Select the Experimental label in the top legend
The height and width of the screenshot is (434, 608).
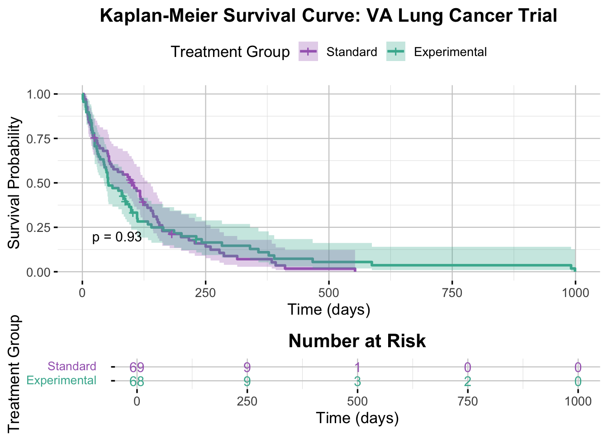pyautogui.click(x=450, y=52)
